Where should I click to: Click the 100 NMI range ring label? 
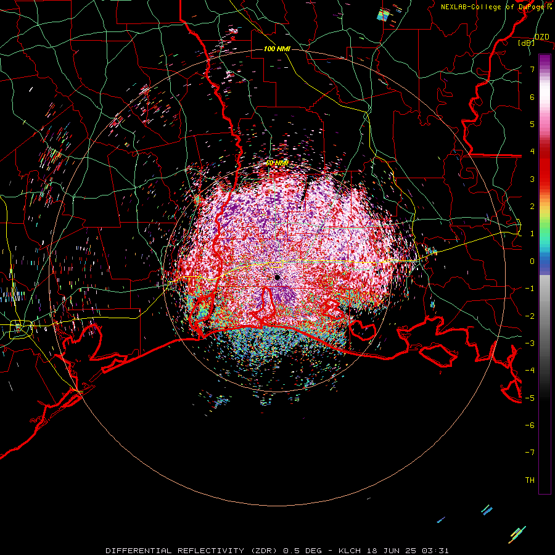(277, 49)
